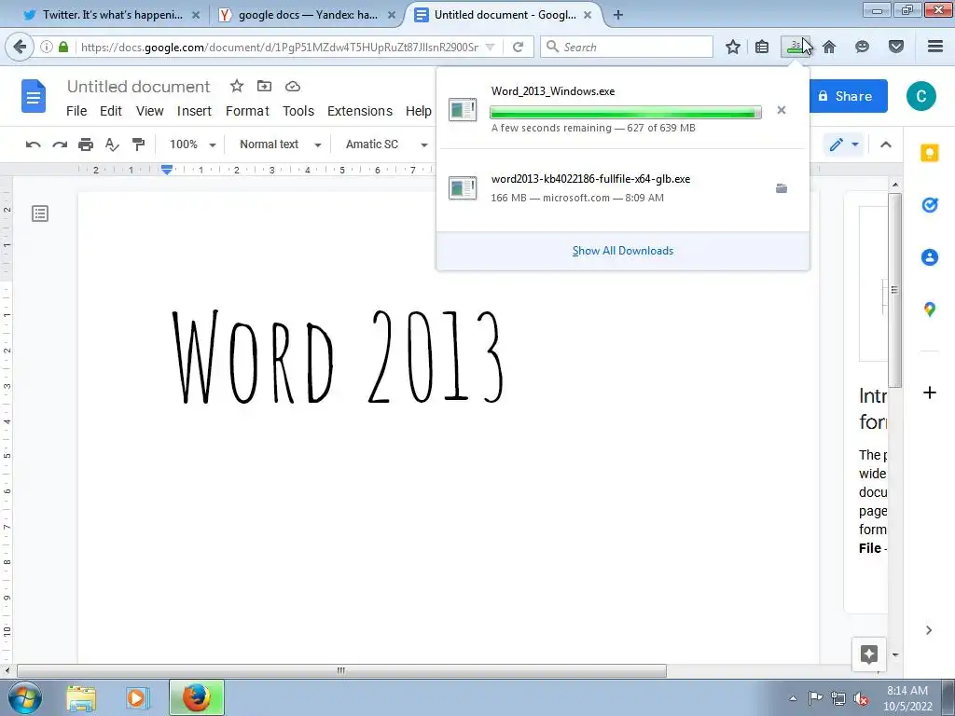Click the Google Docs home icon
Image resolution: width=955 pixels, height=716 pixels.
click(x=34, y=96)
